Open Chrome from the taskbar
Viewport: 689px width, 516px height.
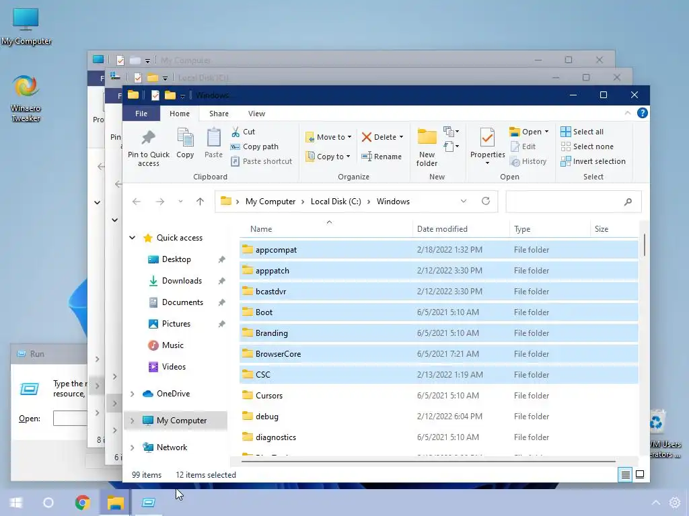(82, 503)
